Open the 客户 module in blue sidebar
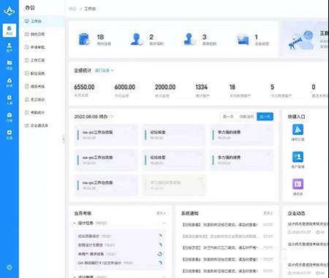 (x=10, y=47)
